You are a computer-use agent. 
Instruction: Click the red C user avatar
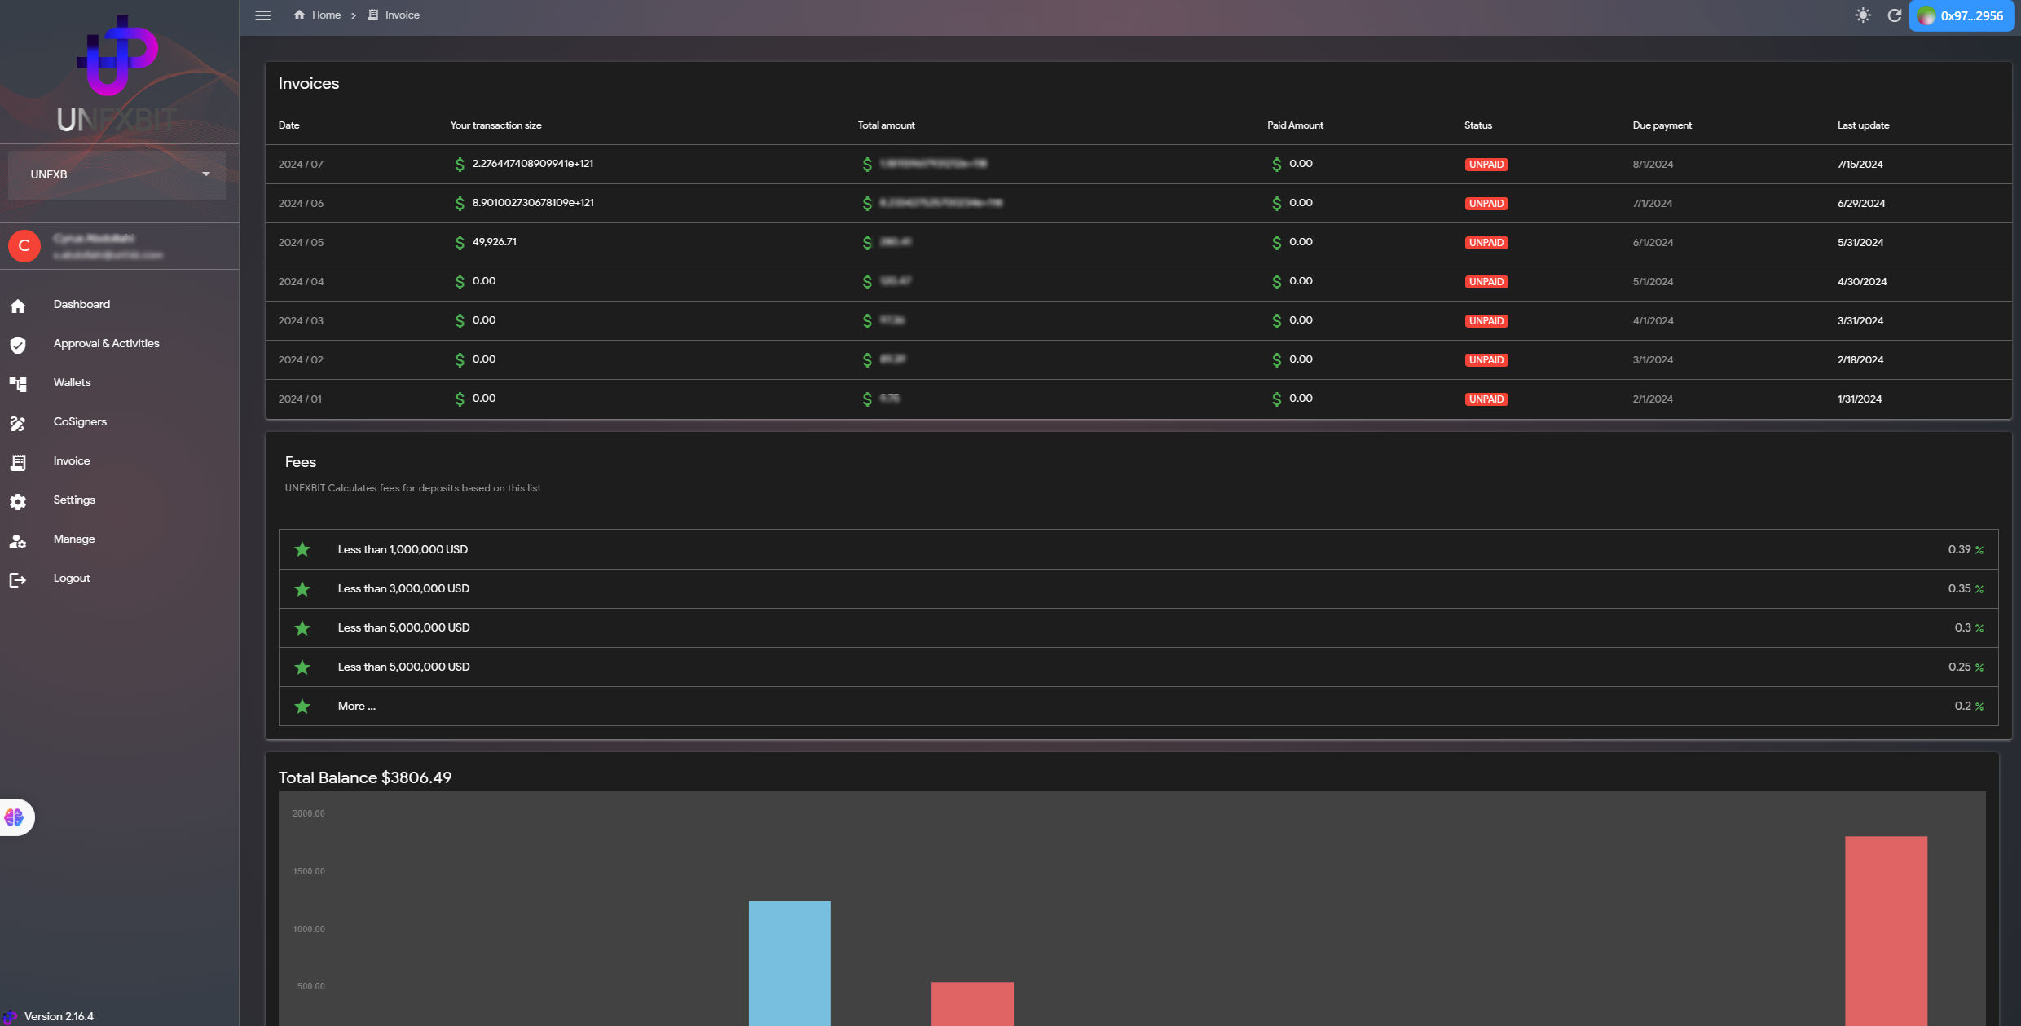(24, 245)
